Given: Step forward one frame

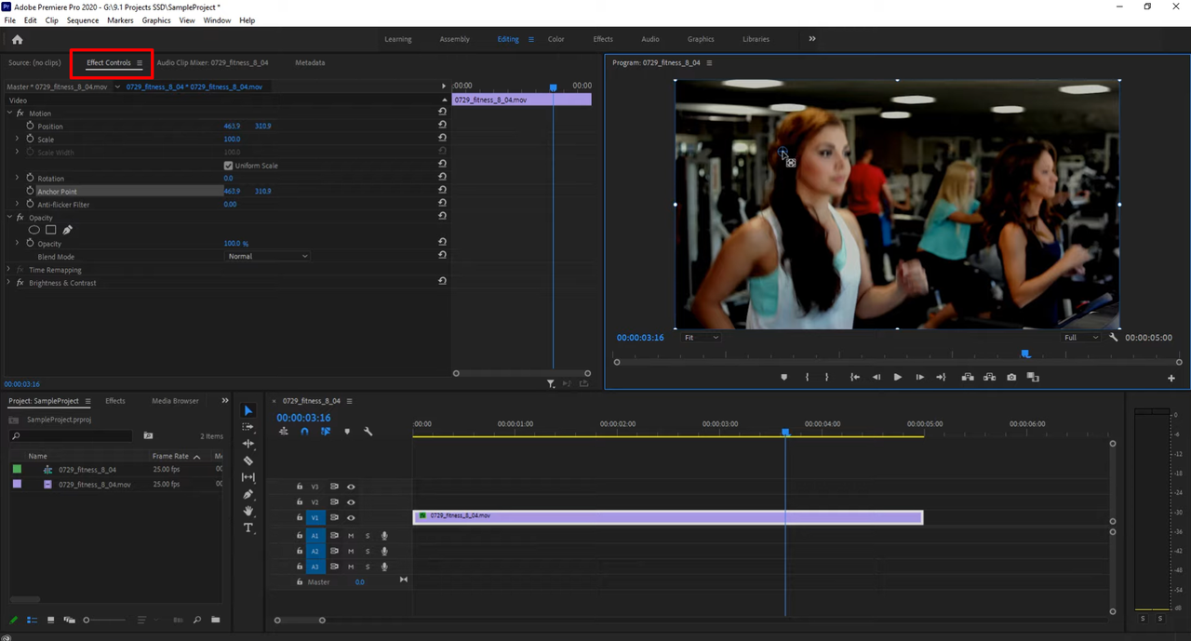Looking at the screenshot, I should click(919, 377).
